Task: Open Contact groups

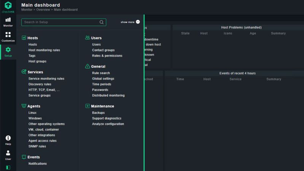Action: coord(103,50)
